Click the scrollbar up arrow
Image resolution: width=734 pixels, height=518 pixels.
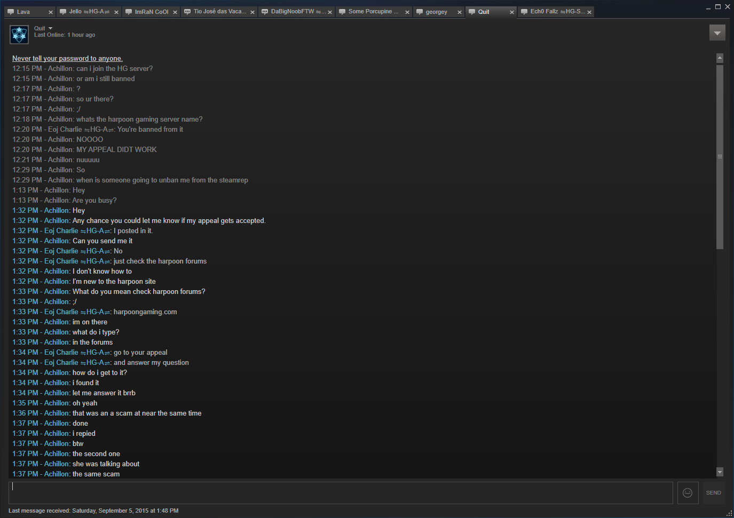click(720, 58)
